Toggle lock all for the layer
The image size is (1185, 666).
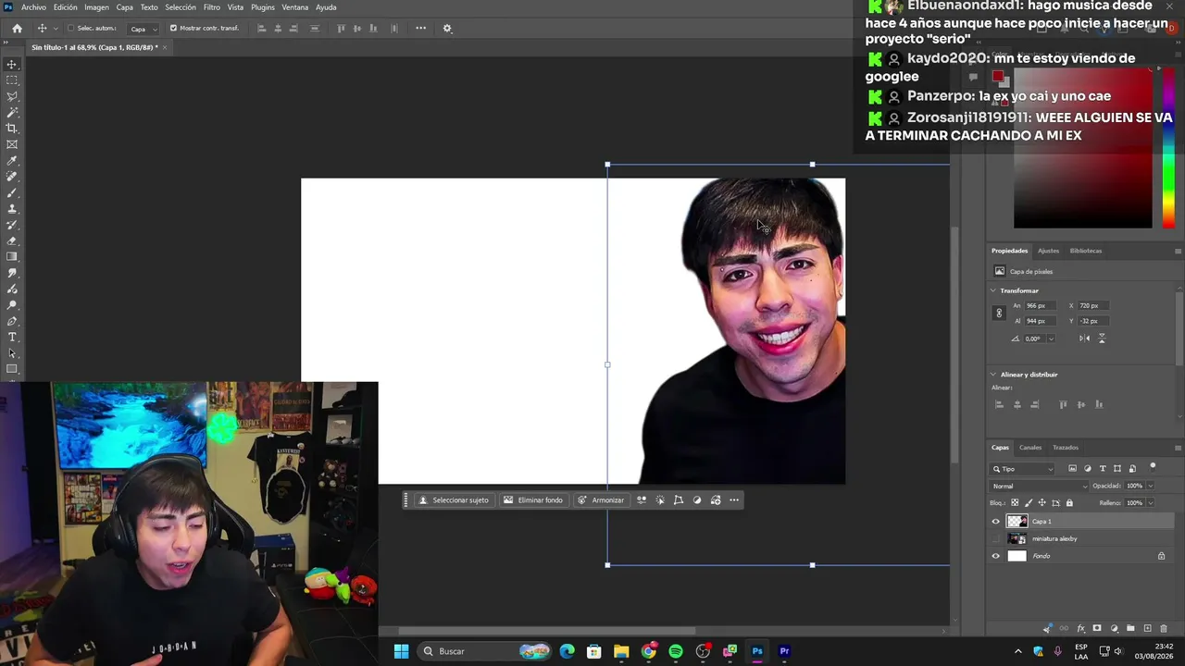pyautogui.click(x=1069, y=503)
